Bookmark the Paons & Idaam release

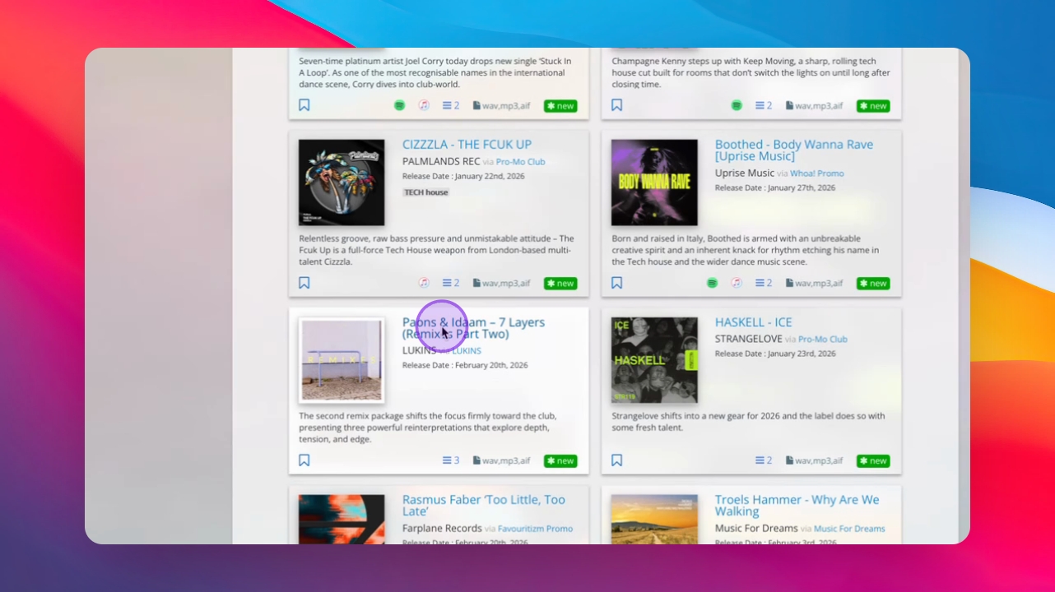304,460
